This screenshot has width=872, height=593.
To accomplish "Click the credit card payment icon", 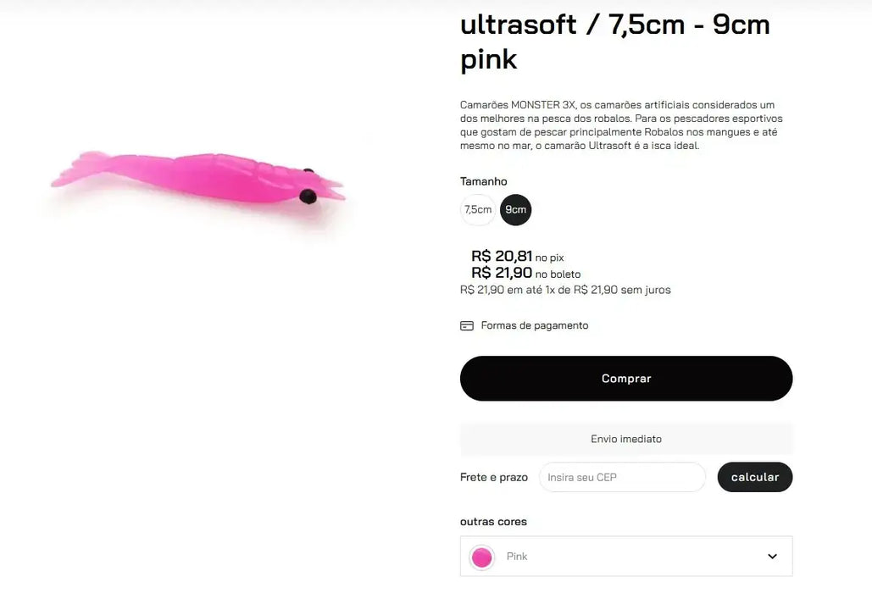I will 467,326.
